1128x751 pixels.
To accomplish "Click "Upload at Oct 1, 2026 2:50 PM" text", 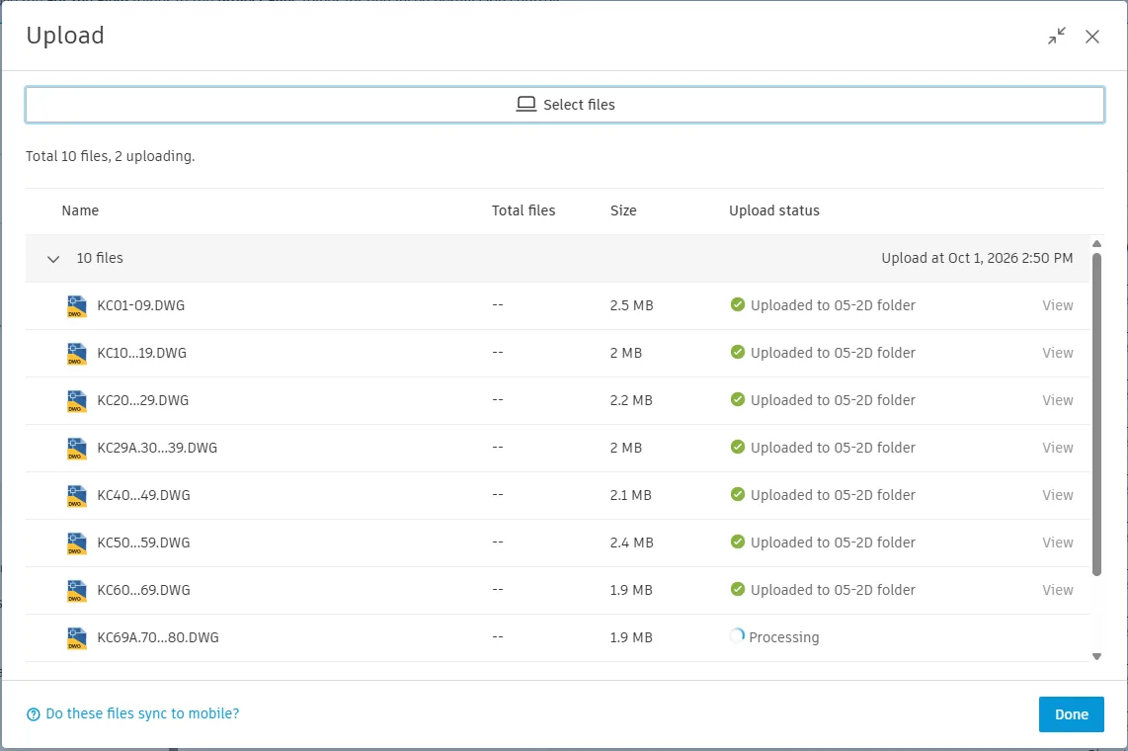I will coord(977,258).
